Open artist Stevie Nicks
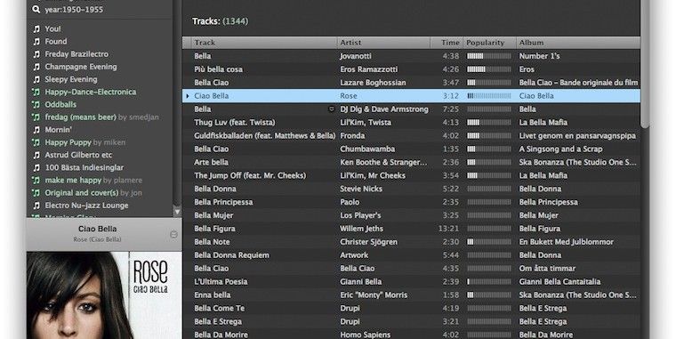Image resolution: width=676 pixels, height=339 pixels. click(x=361, y=189)
